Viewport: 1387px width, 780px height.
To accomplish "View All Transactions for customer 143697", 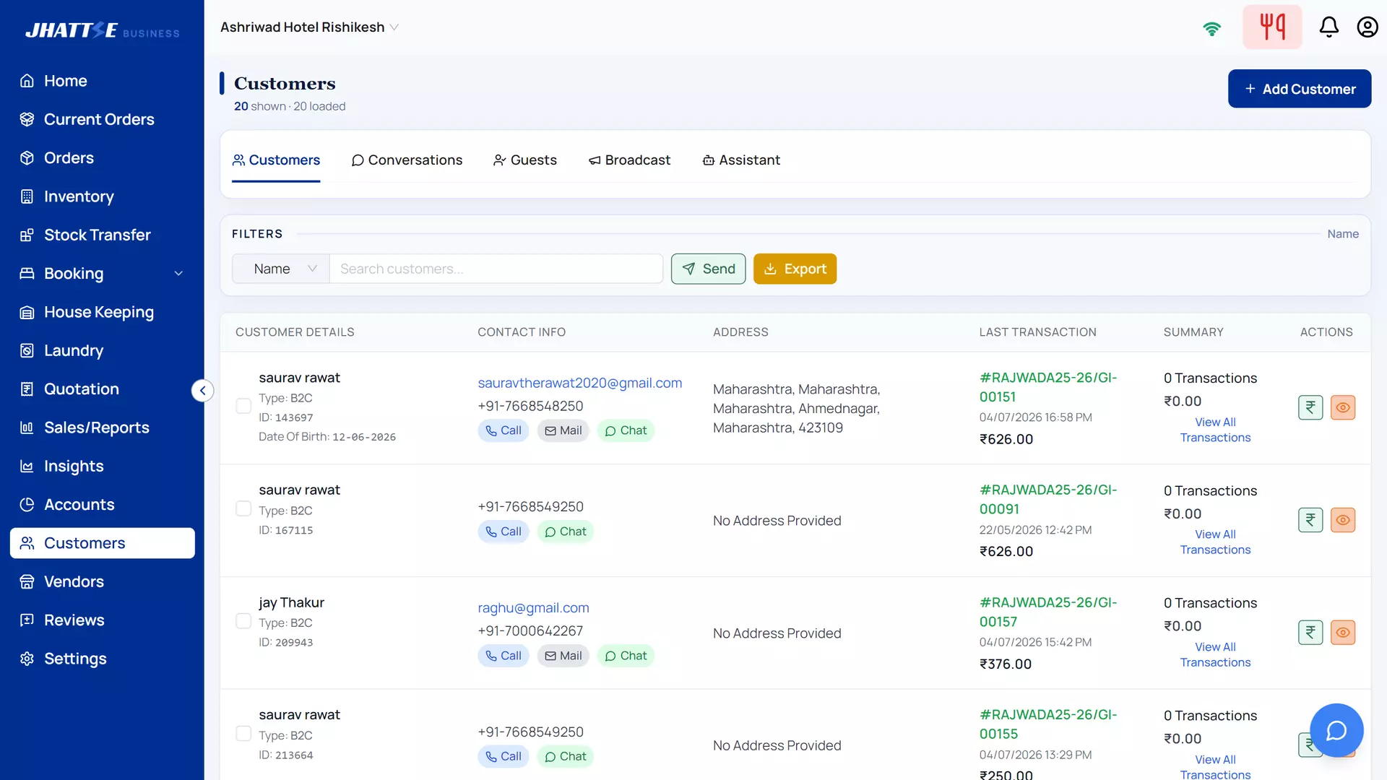I will pos(1215,430).
